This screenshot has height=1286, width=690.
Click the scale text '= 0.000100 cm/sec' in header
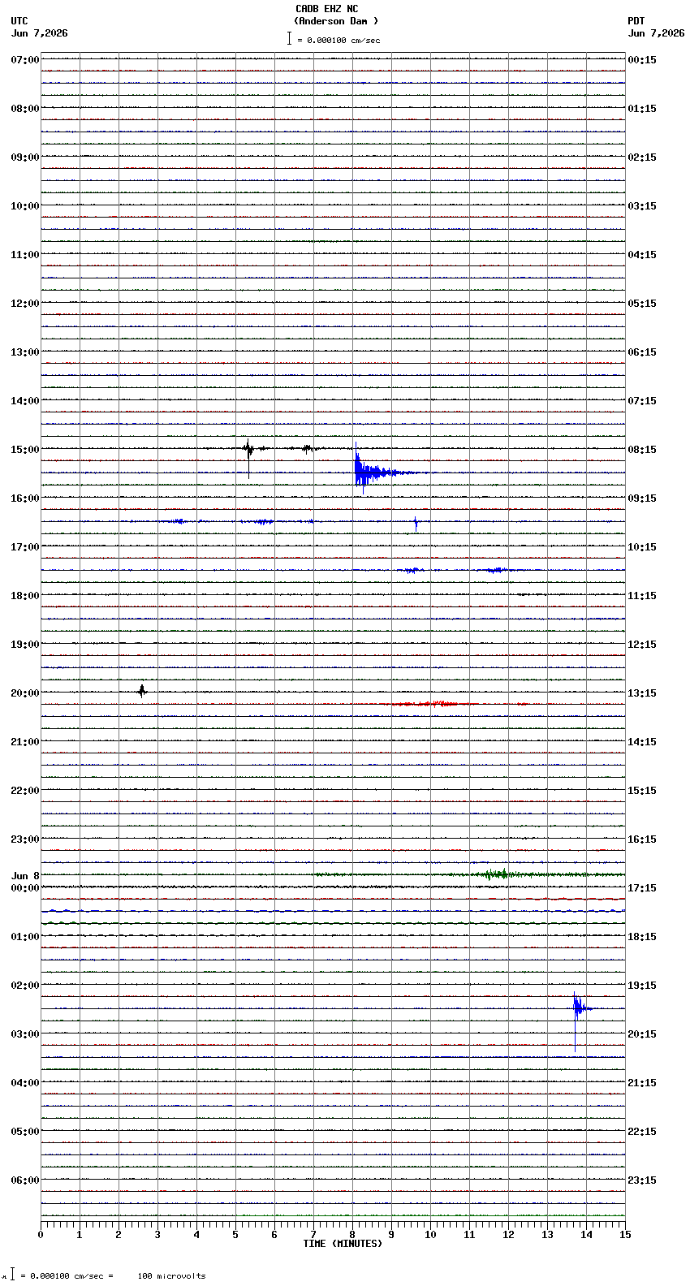(339, 40)
